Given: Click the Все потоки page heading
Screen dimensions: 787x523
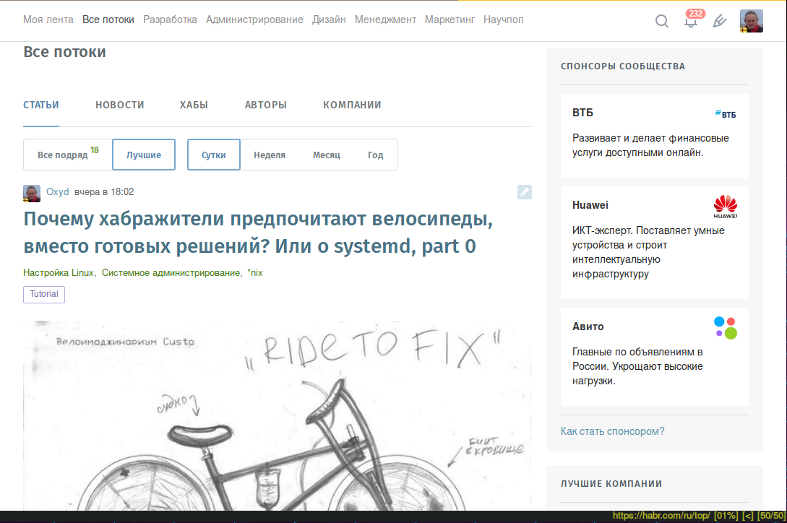Looking at the screenshot, I should point(64,52).
